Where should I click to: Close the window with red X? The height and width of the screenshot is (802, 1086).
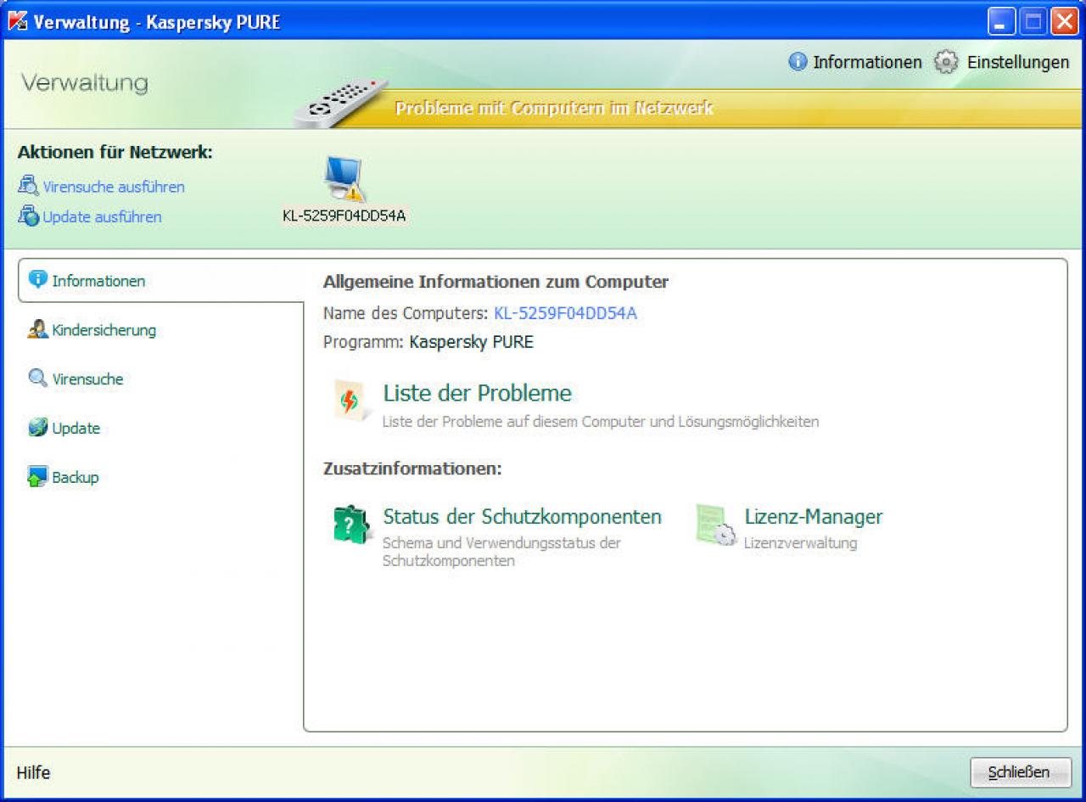[x=1063, y=21]
